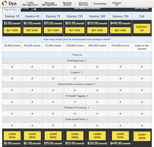Learn more about the Full enterprise plan

[142, 136]
